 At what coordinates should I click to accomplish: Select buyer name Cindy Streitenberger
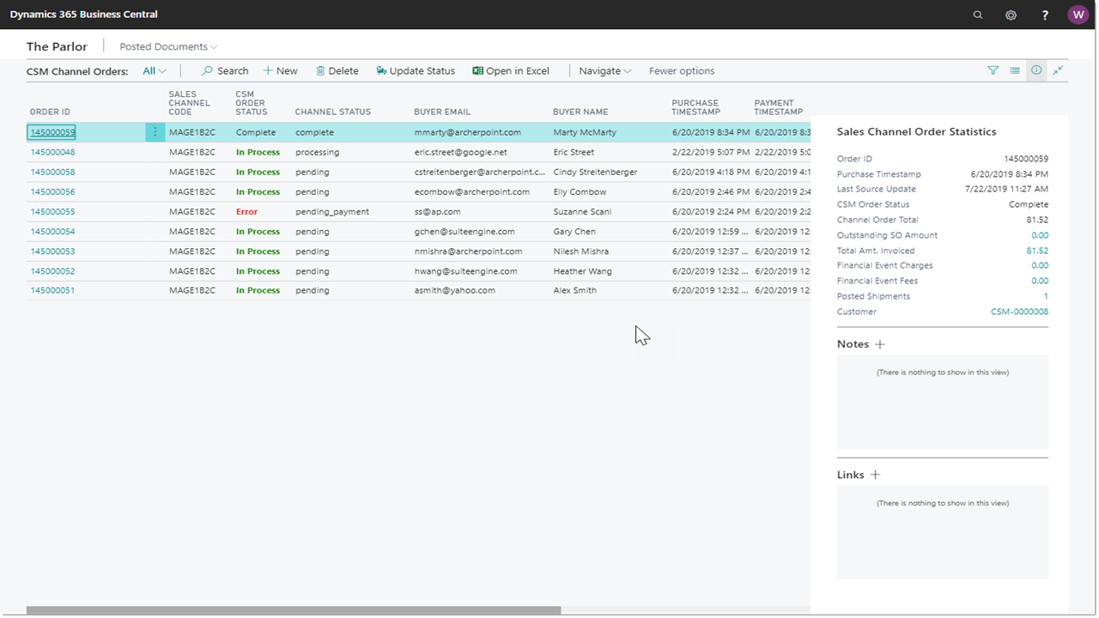[x=595, y=172]
